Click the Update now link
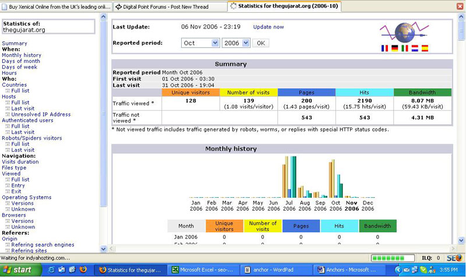The height and width of the screenshot is (277, 466). point(269,27)
